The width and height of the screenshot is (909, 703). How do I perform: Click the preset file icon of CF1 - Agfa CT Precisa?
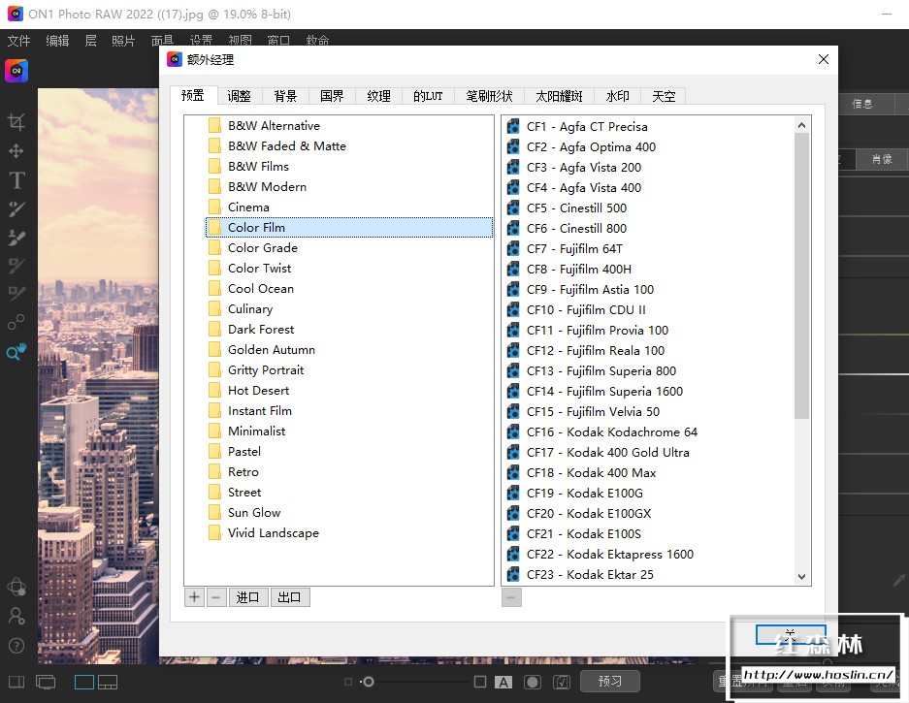513,126
